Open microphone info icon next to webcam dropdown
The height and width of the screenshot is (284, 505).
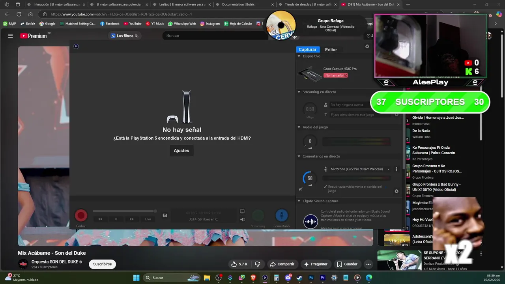pos(397,169)
